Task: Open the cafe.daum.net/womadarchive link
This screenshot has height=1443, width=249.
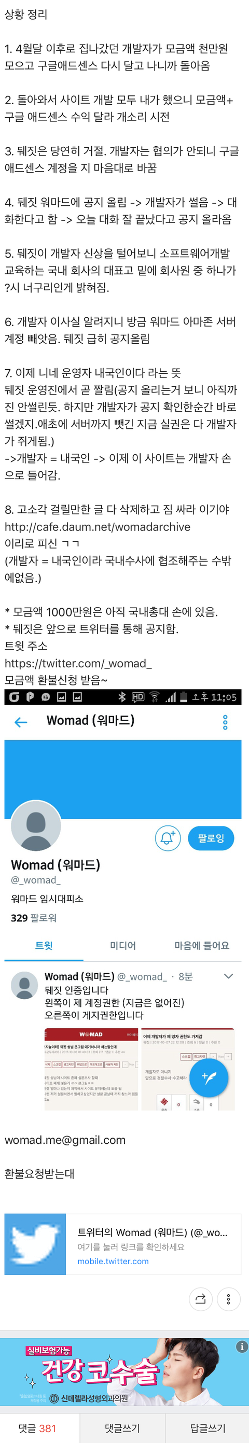Action: pyautogui.click(x=98, y=527)
